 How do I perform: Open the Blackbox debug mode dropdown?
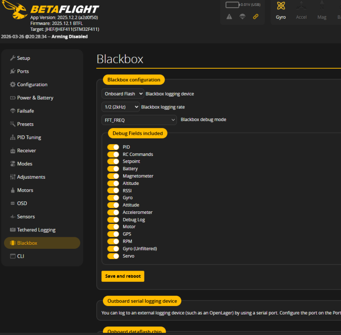click(x=139, y=120)
